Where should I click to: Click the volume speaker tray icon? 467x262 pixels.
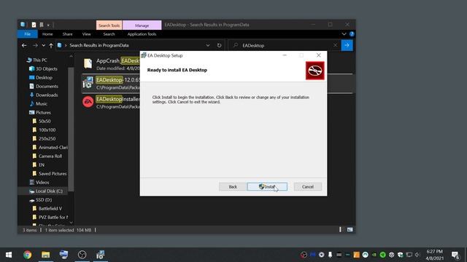click(417, 255)
